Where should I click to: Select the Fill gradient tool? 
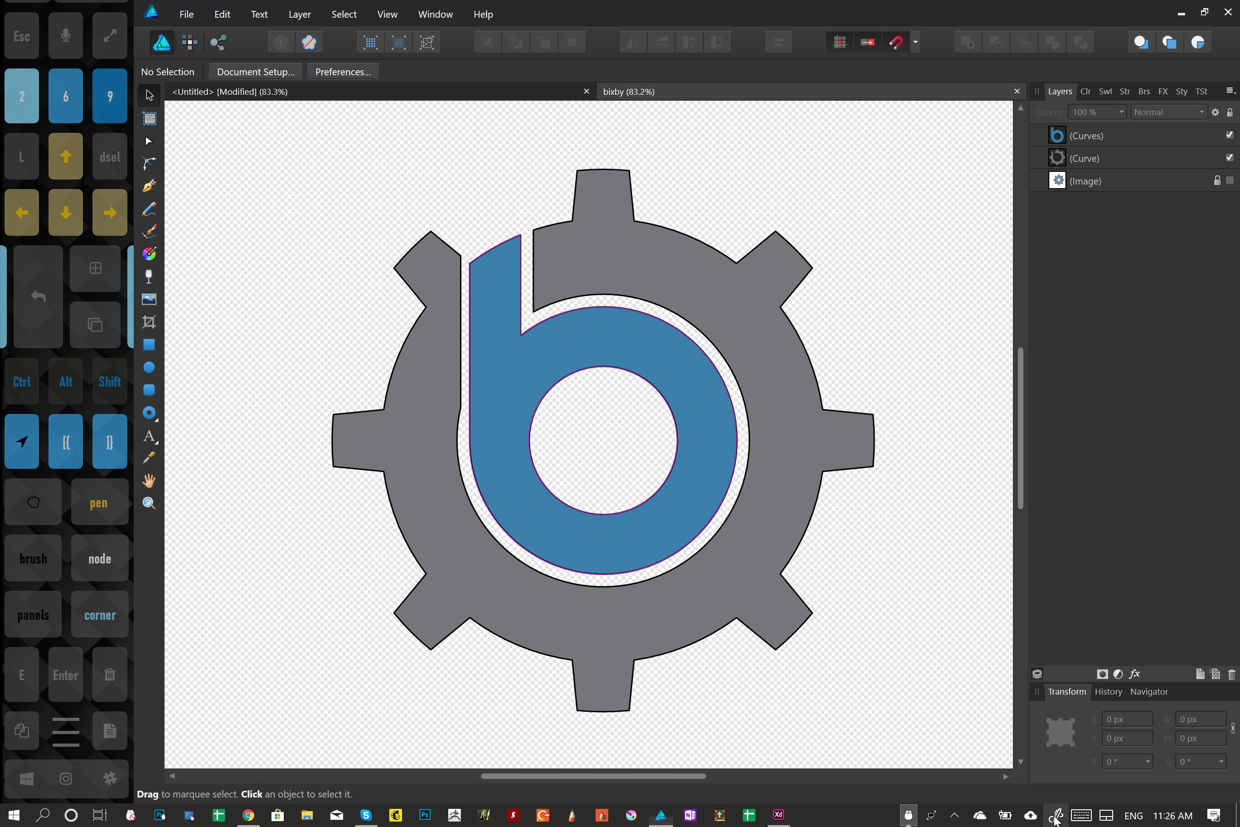coord(149,254)
